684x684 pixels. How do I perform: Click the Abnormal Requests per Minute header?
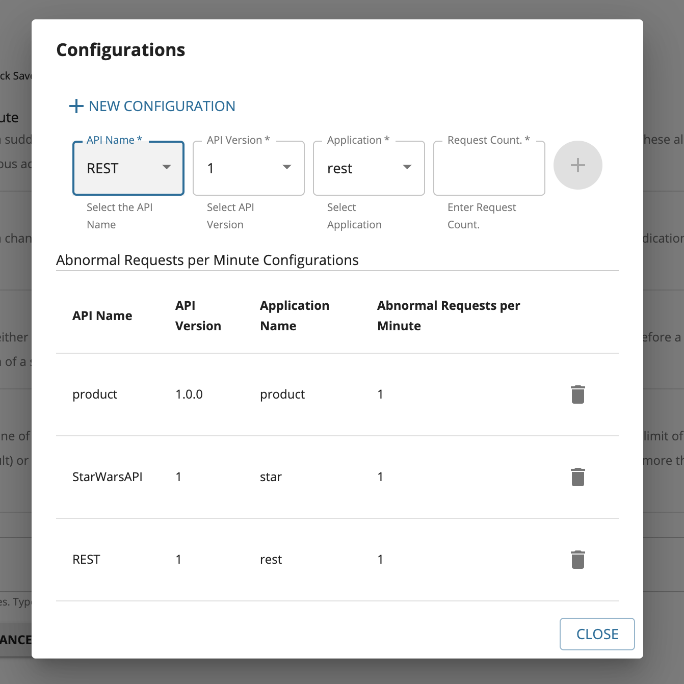[449, 315]
